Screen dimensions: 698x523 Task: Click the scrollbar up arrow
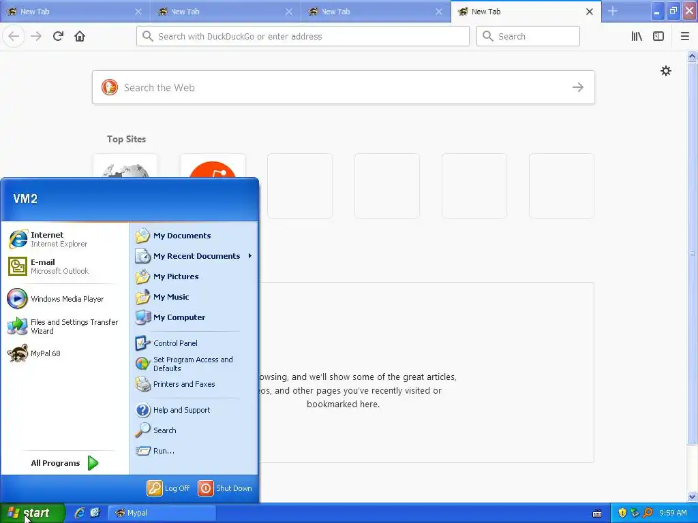(x=693, y=56)
